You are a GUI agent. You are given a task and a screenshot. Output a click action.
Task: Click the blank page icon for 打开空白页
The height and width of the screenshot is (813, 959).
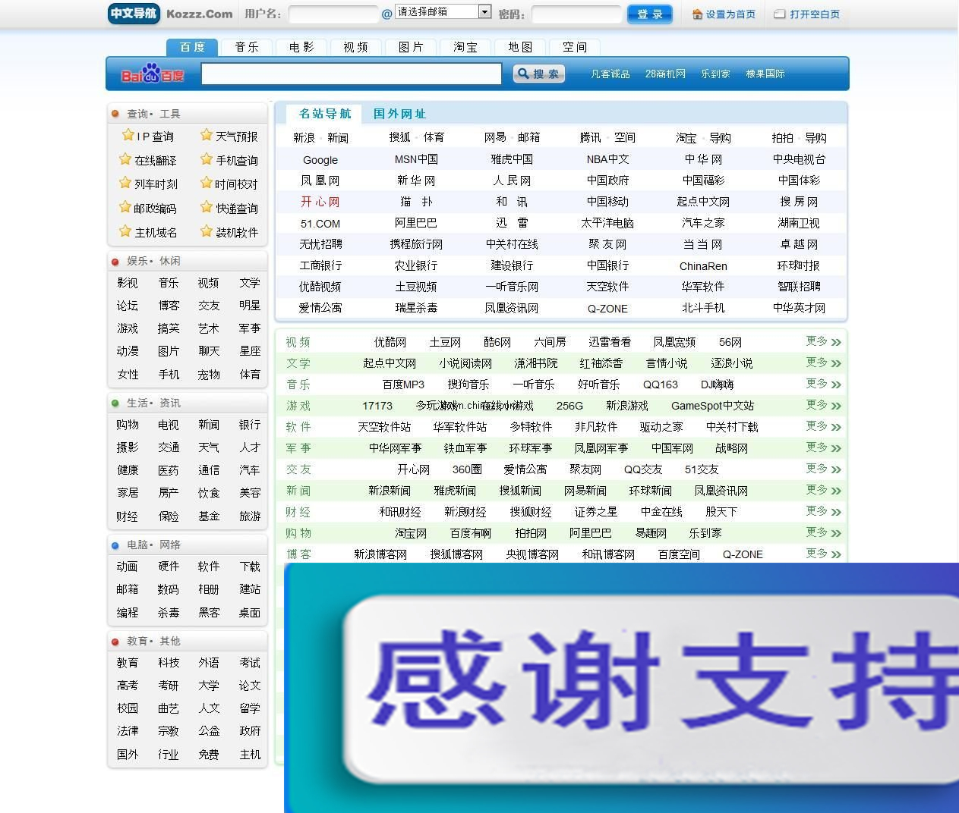[779, 14]
